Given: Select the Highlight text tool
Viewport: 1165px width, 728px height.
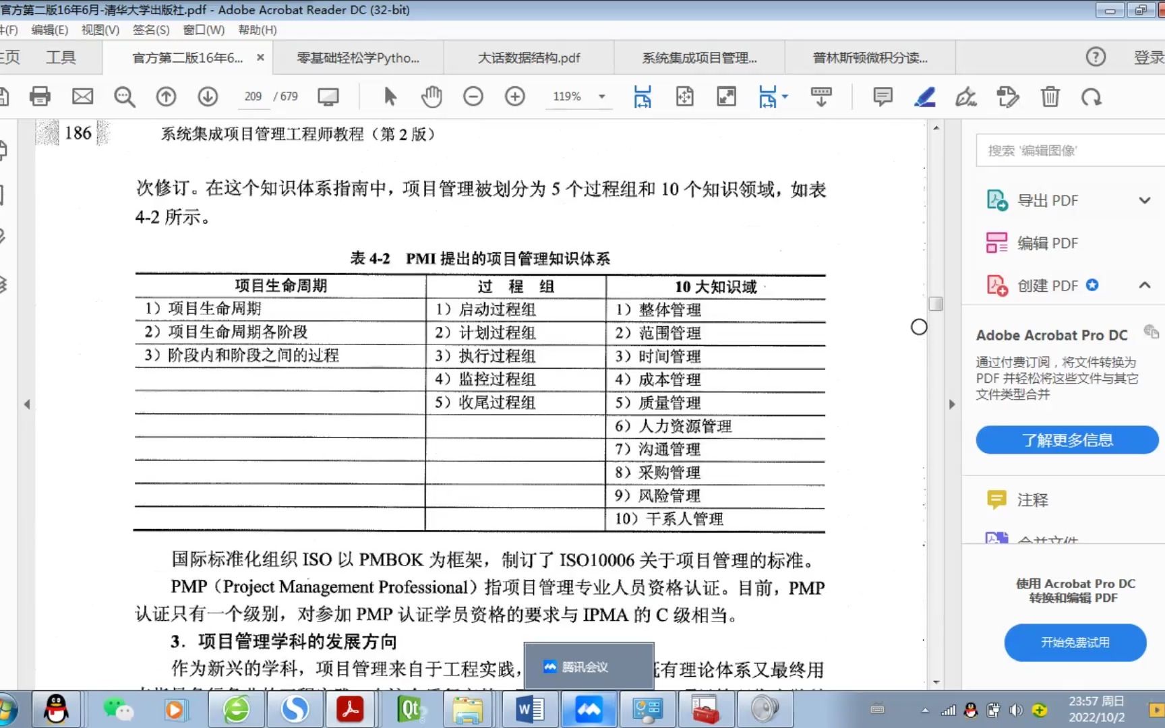Looking at the screenshot, I should (x=924, y=96).
